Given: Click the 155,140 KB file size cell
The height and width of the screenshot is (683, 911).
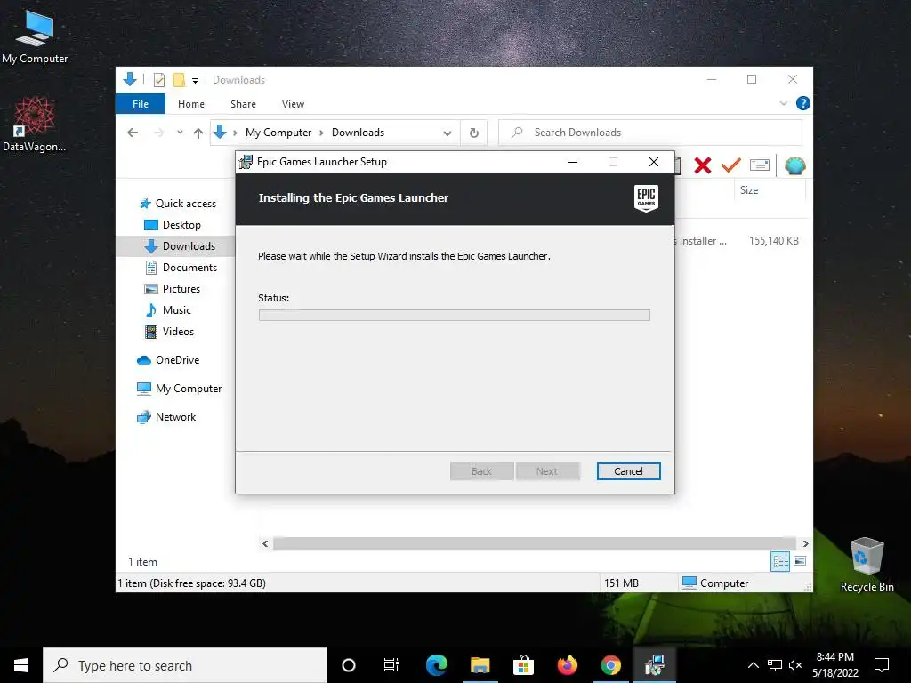Looking at the screenshot, I should click(774, 240).
